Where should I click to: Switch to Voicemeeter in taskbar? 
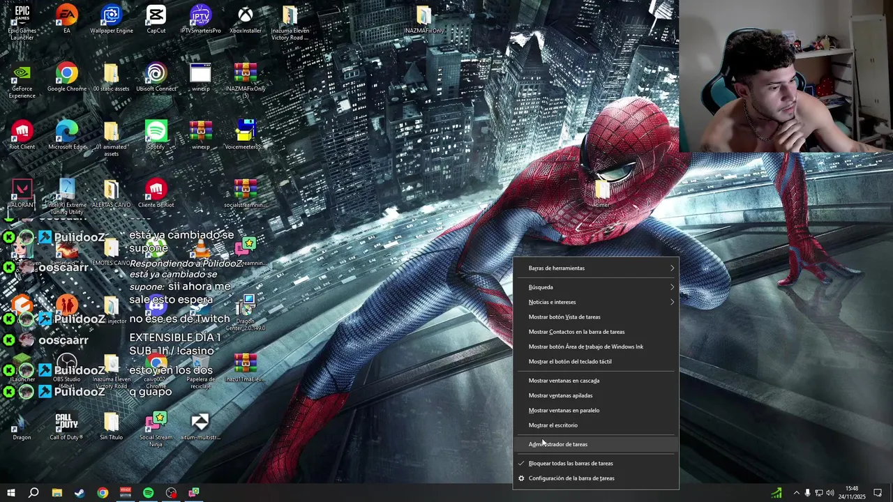point(126,493)
